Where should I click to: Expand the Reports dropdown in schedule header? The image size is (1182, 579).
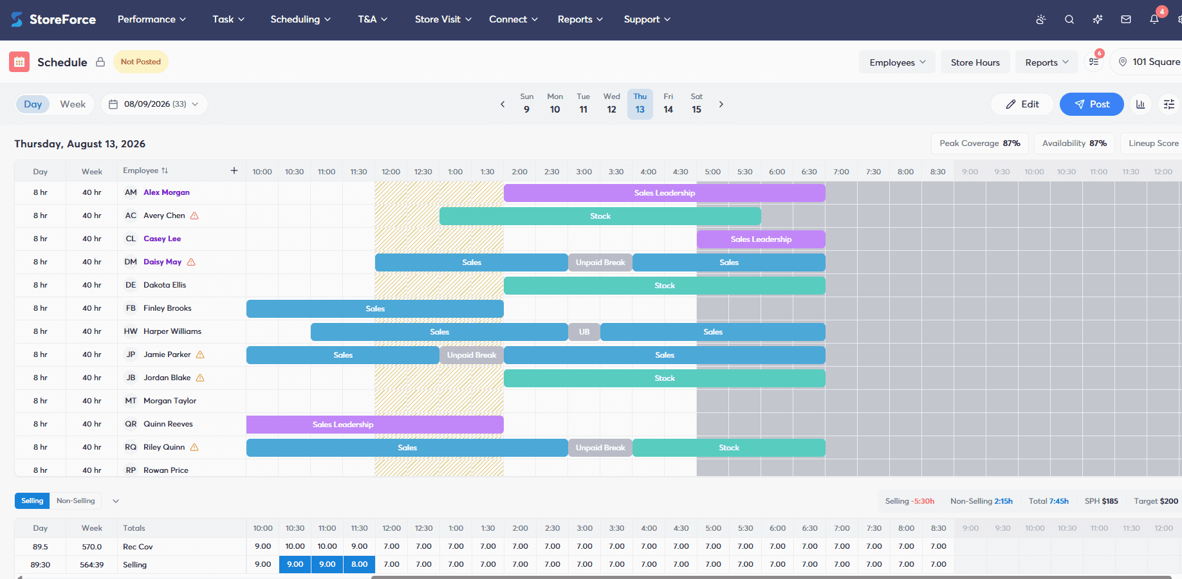[1047, 62]
